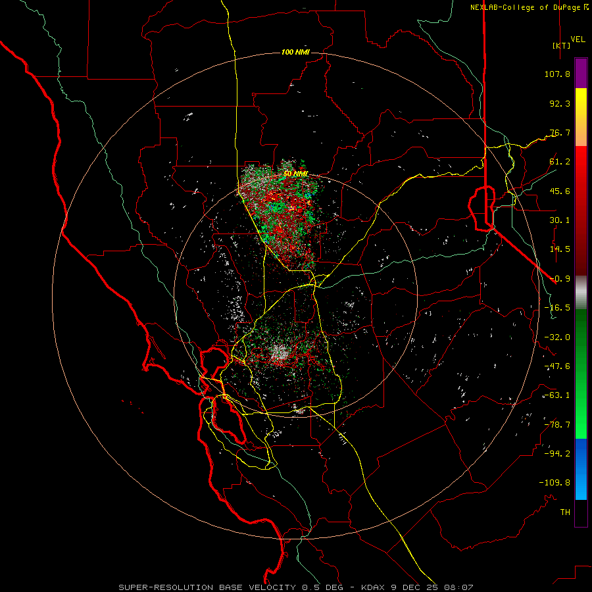Select the 45.6 legend value
The height and width of the screenshot is (592, 592).
click(560, 191)
